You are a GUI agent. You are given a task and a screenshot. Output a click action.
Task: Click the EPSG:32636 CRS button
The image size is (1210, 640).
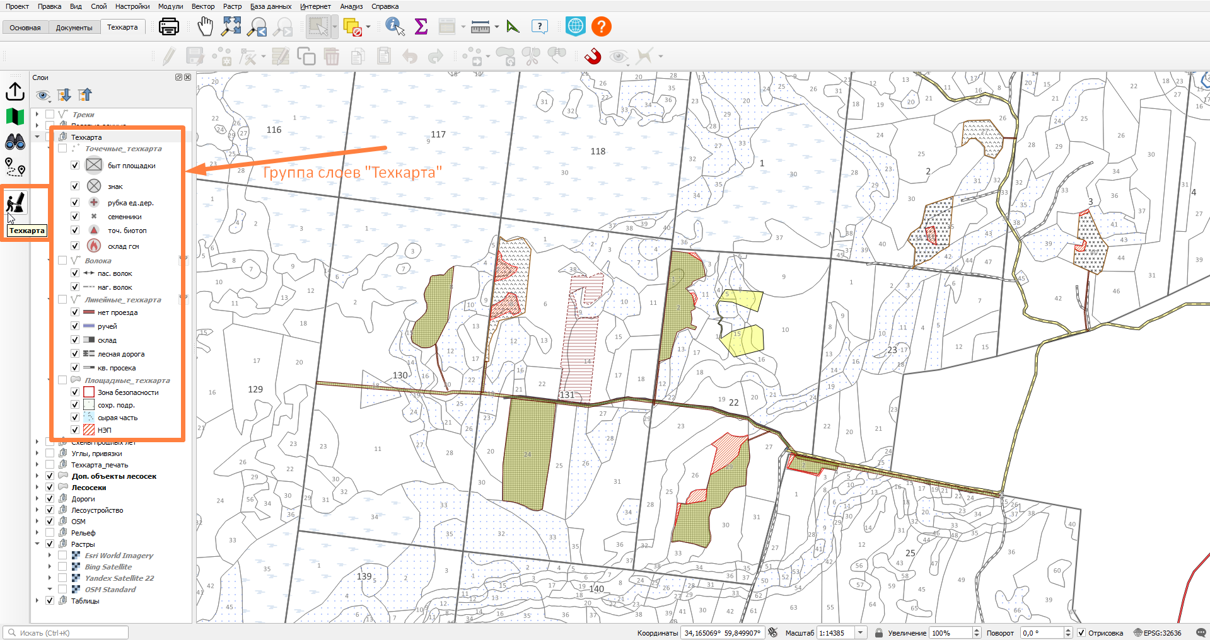coord(1158,632)
